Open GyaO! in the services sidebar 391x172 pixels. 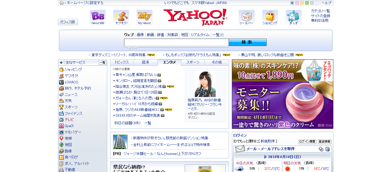pyautogui.click(x=69, y=126)
